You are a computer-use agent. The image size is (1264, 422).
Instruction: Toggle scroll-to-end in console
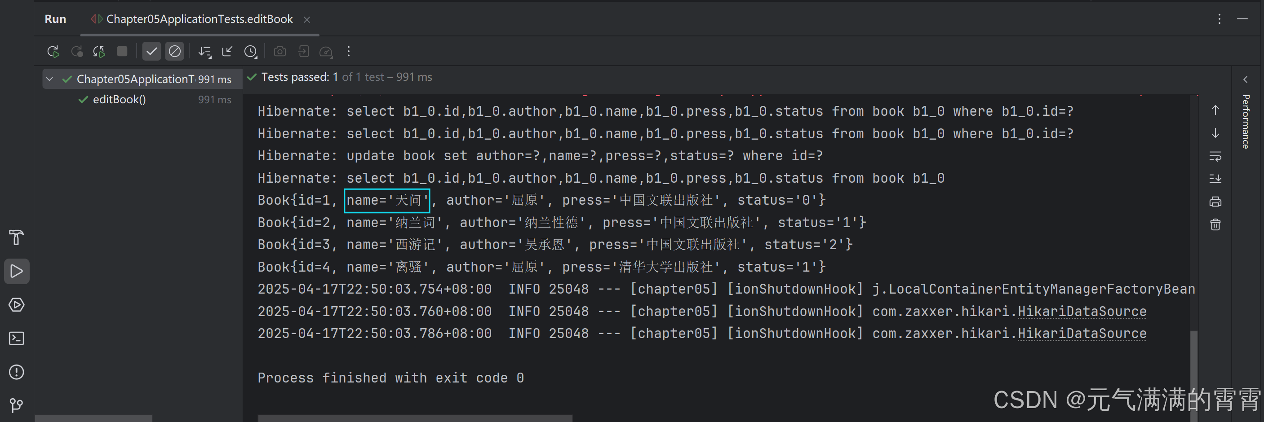pyautogui.click(x=1215, y=178)
